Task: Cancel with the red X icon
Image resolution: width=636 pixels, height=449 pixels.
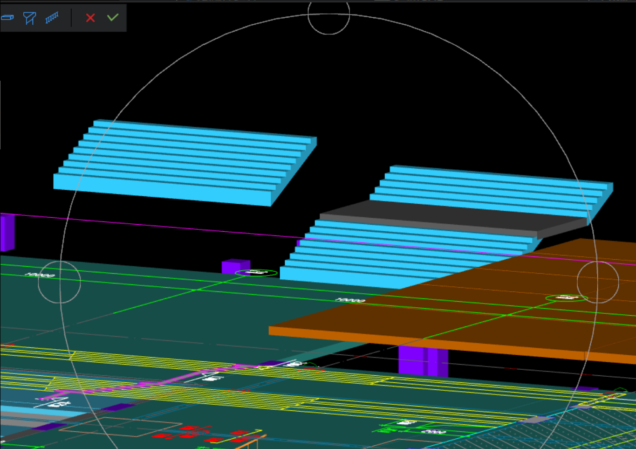Action: (90, 18)
